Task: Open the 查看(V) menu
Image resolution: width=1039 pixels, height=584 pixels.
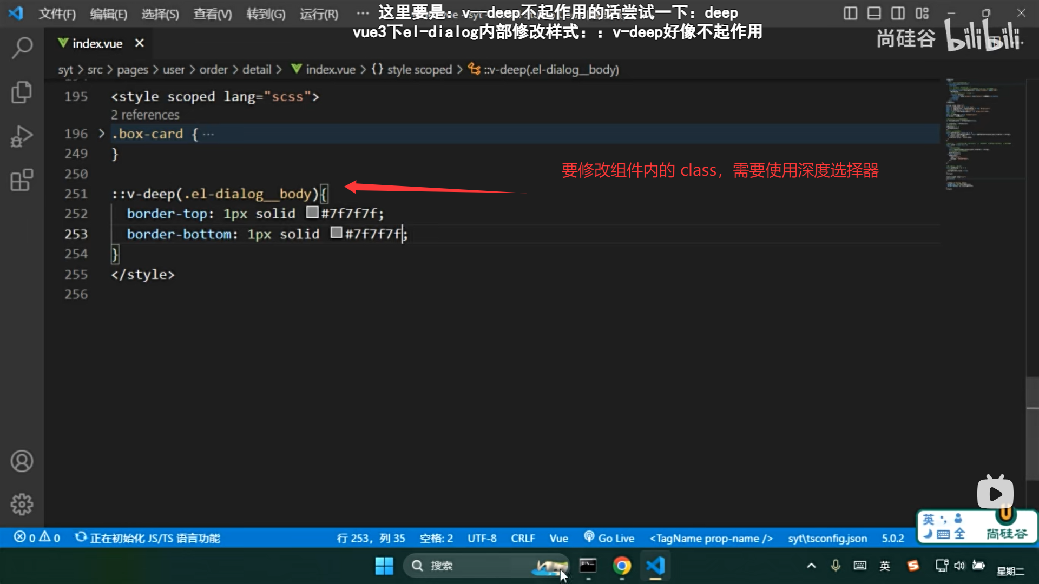Action: (x=212, y=14)
